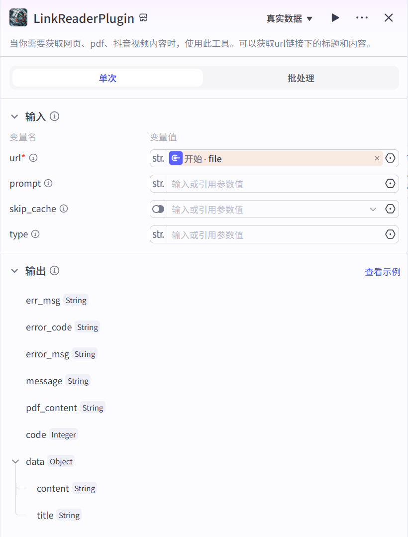Switch to the 批处理 tab
This screenshot has height=537, width=408.
(301, 78)
